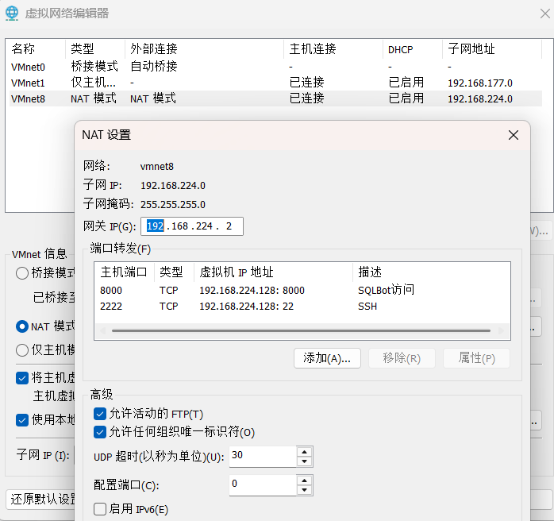Image resolution: width=554 pixels, height=521 pixels.
Task: Select port forwarding row 8000 SQLBot访问
Action: click(302, 290)
